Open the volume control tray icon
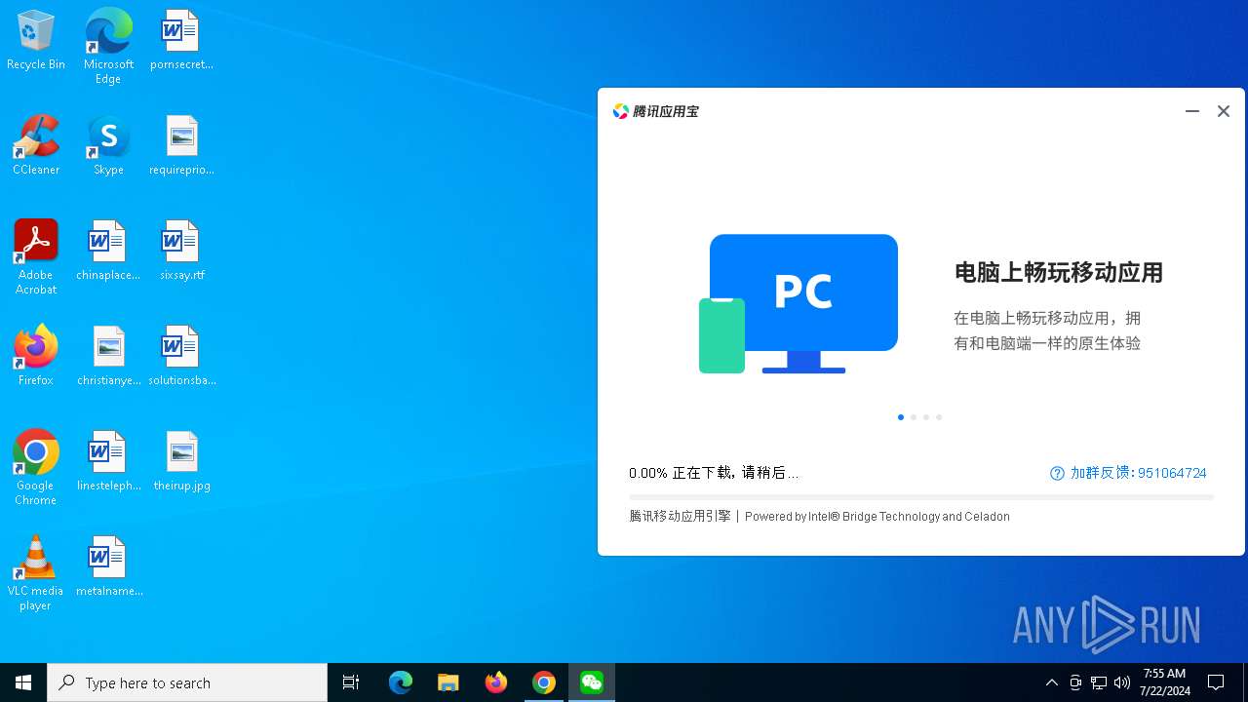1248x702 pixels. tap(1122, 682)
